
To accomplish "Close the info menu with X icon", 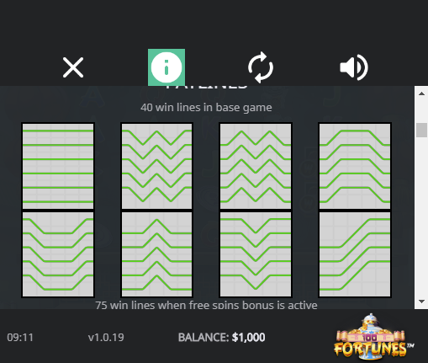I will click(73, 67).
